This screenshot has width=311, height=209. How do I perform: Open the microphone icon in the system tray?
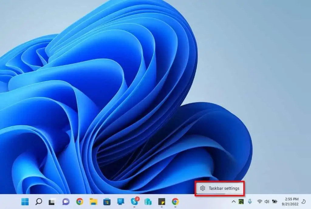[250, 201]
